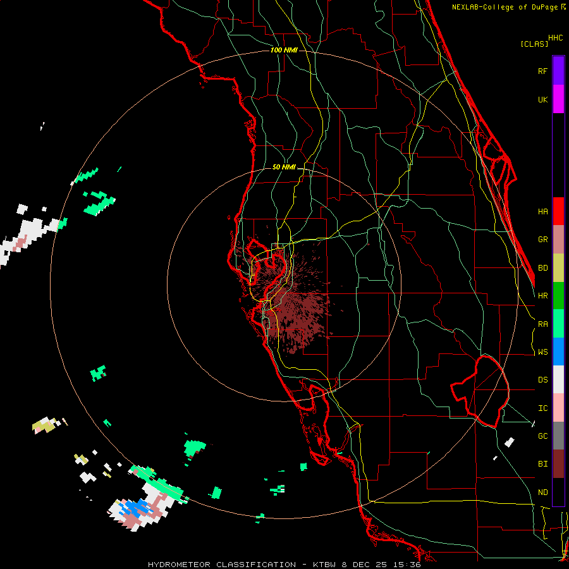
Task: Select the BD yellow-olive legend swatch
Action: (x=558, y=267)
